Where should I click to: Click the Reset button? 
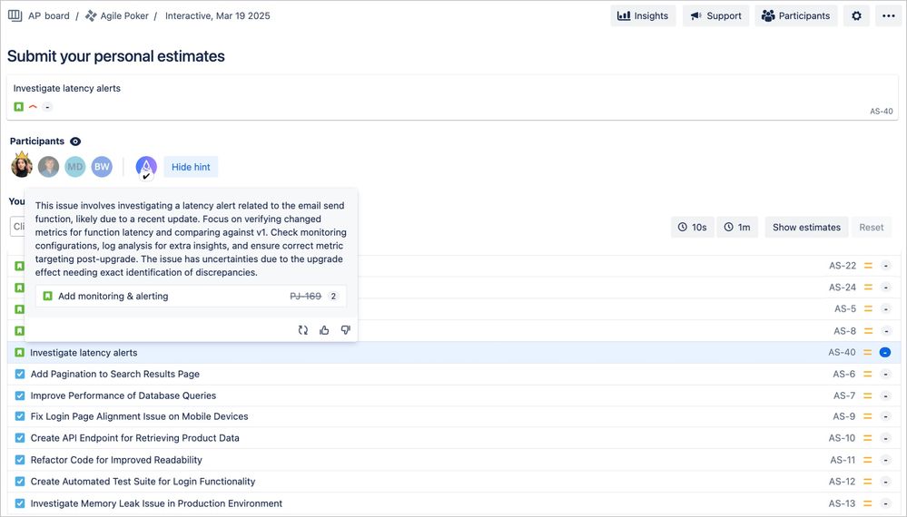871,228
